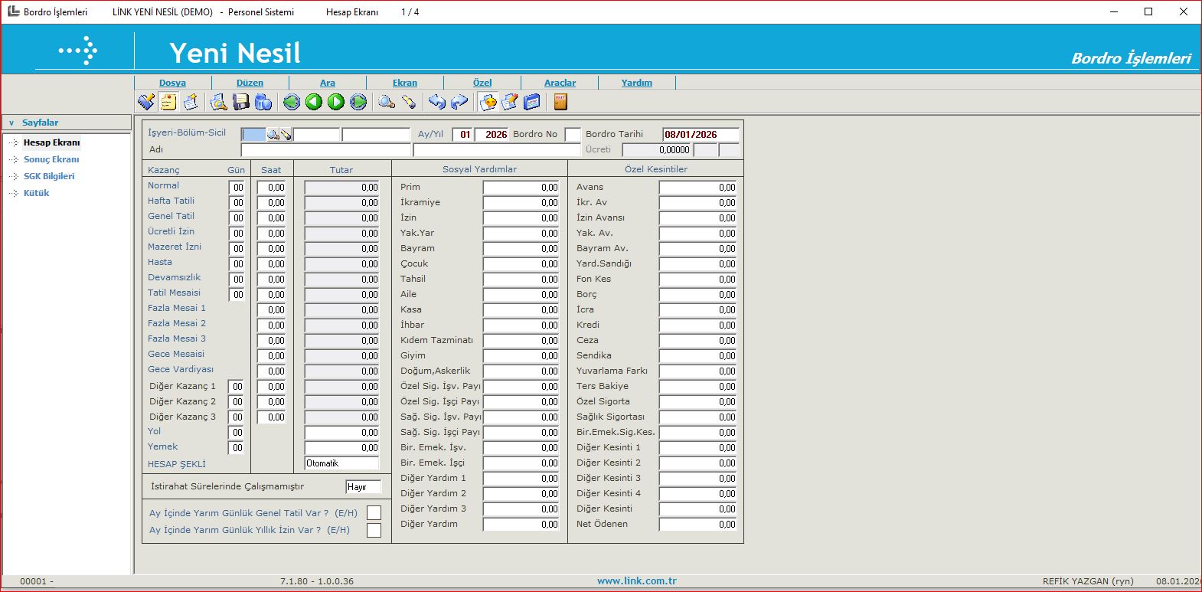Click the Bordro Tarihi date field
This screenshot has width=1202, height=592.
tap(700, 135)
